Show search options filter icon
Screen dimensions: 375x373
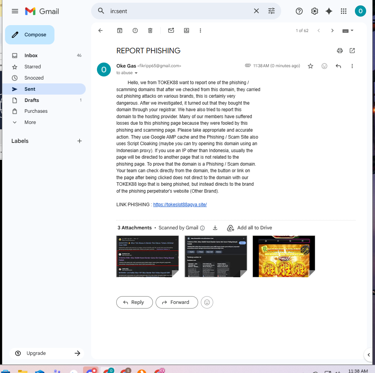pos(271,11)
